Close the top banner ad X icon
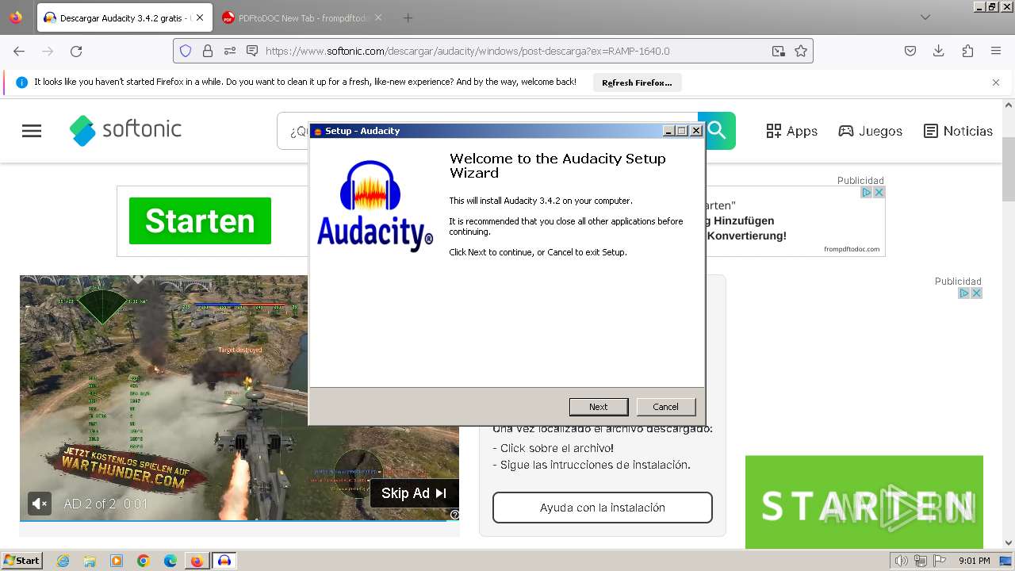The image size is (1015, 571). (x=879, y=192)
